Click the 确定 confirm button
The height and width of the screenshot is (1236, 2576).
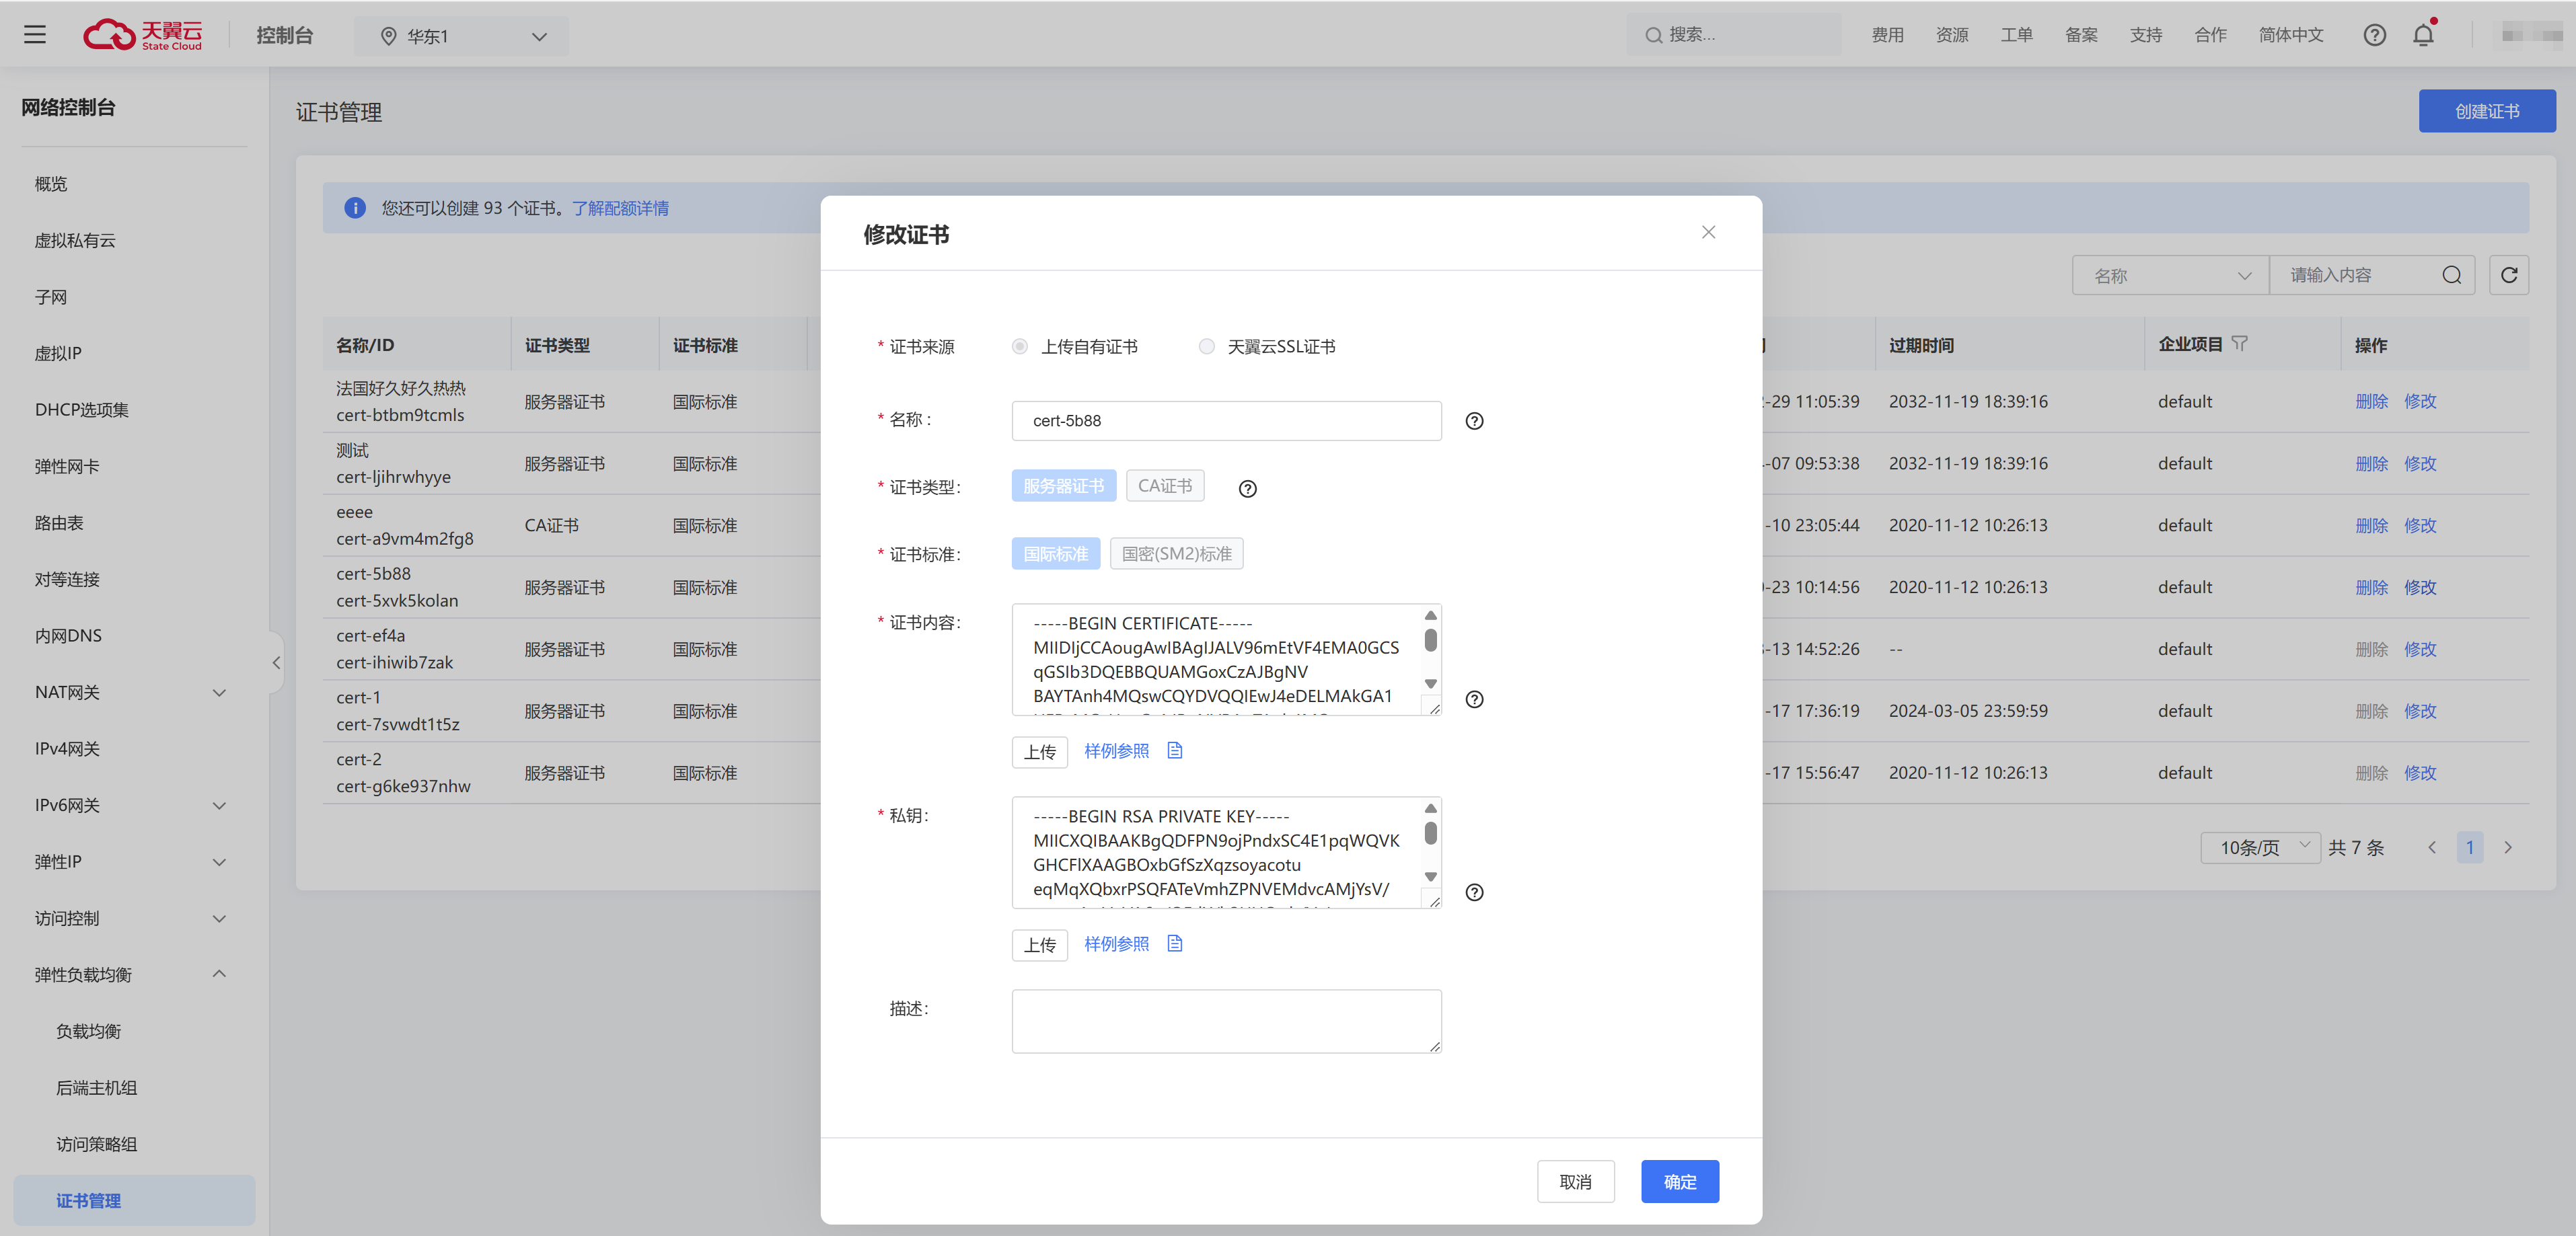[x=1679, y=1181]
